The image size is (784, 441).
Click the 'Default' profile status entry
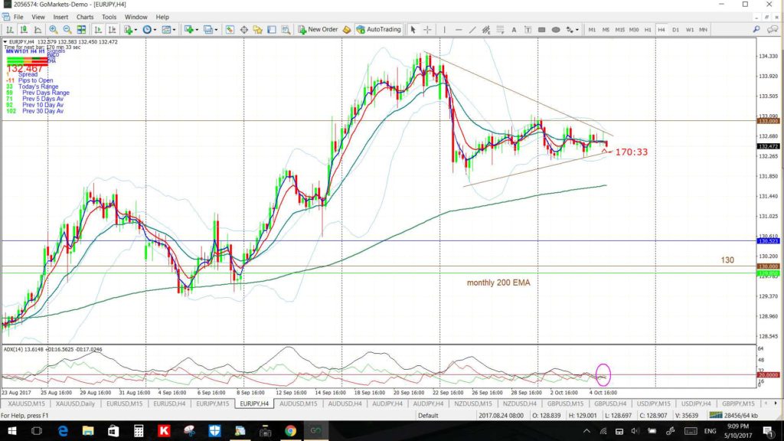point(428,416)
